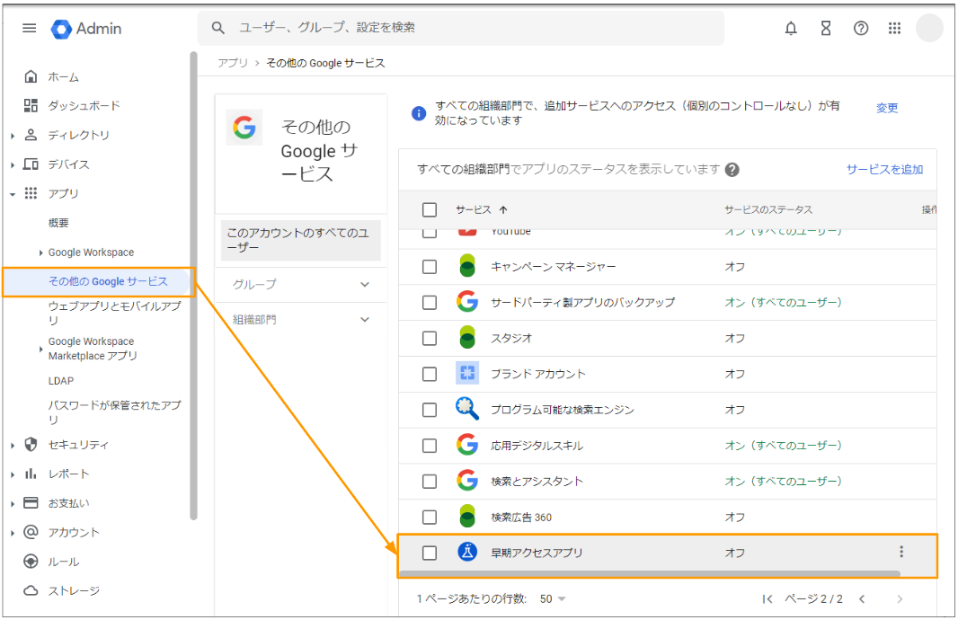Click the search magnifier icon

(218, 28)
